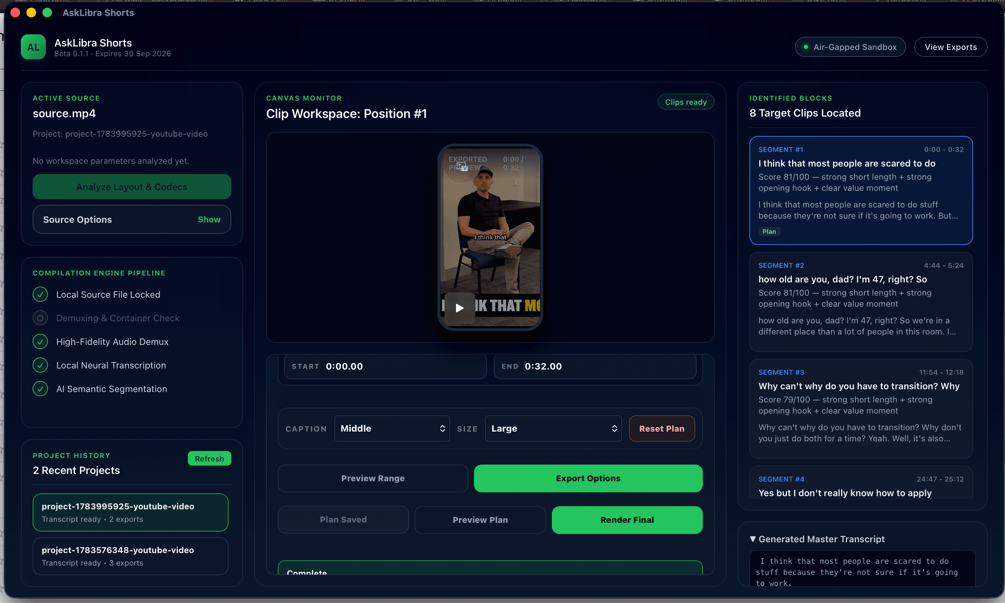Click the 11:54 - 12:18 time range
The height and width of the screenshot is (603, 1005).
pyautogui.click(x=941, y=372)
